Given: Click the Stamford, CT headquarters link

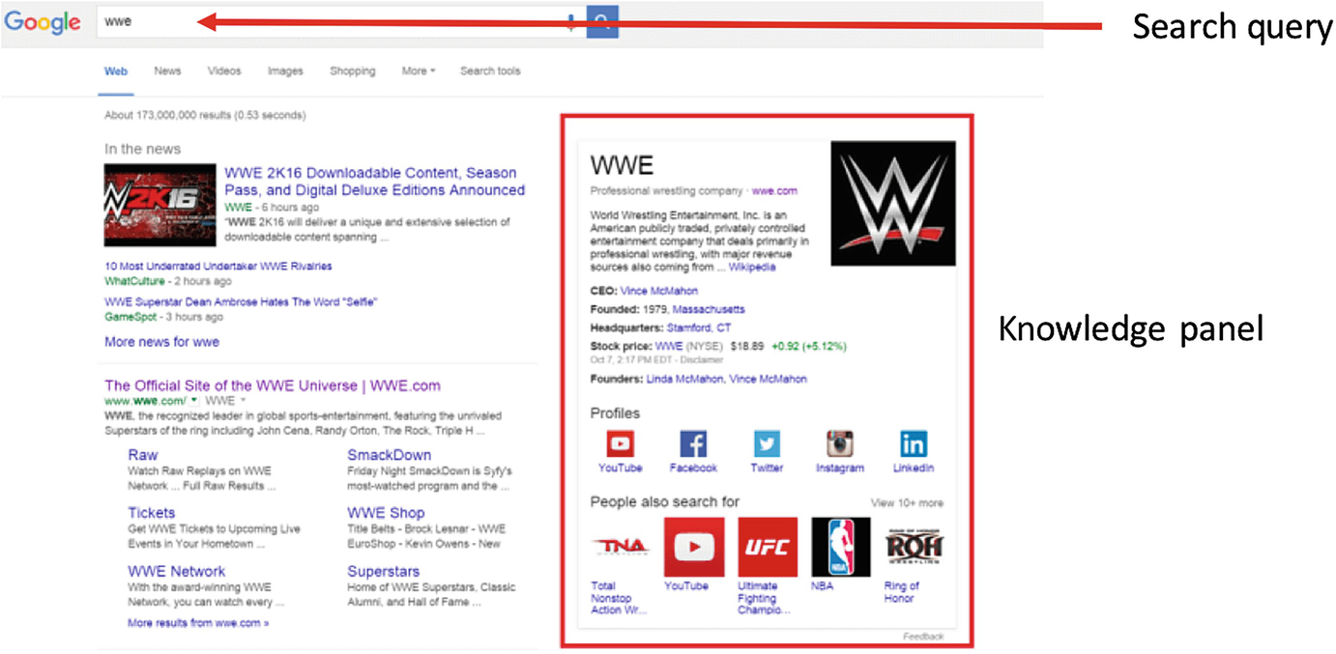Looking at the screenshot, I should point(699,328).
